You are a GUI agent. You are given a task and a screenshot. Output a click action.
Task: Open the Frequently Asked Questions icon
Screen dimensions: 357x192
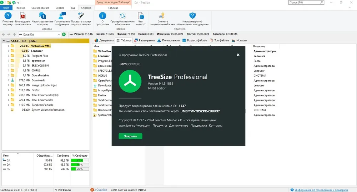point(42,16)
